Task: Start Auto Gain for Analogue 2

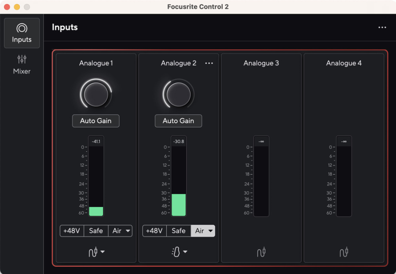Action: [178, 121]
